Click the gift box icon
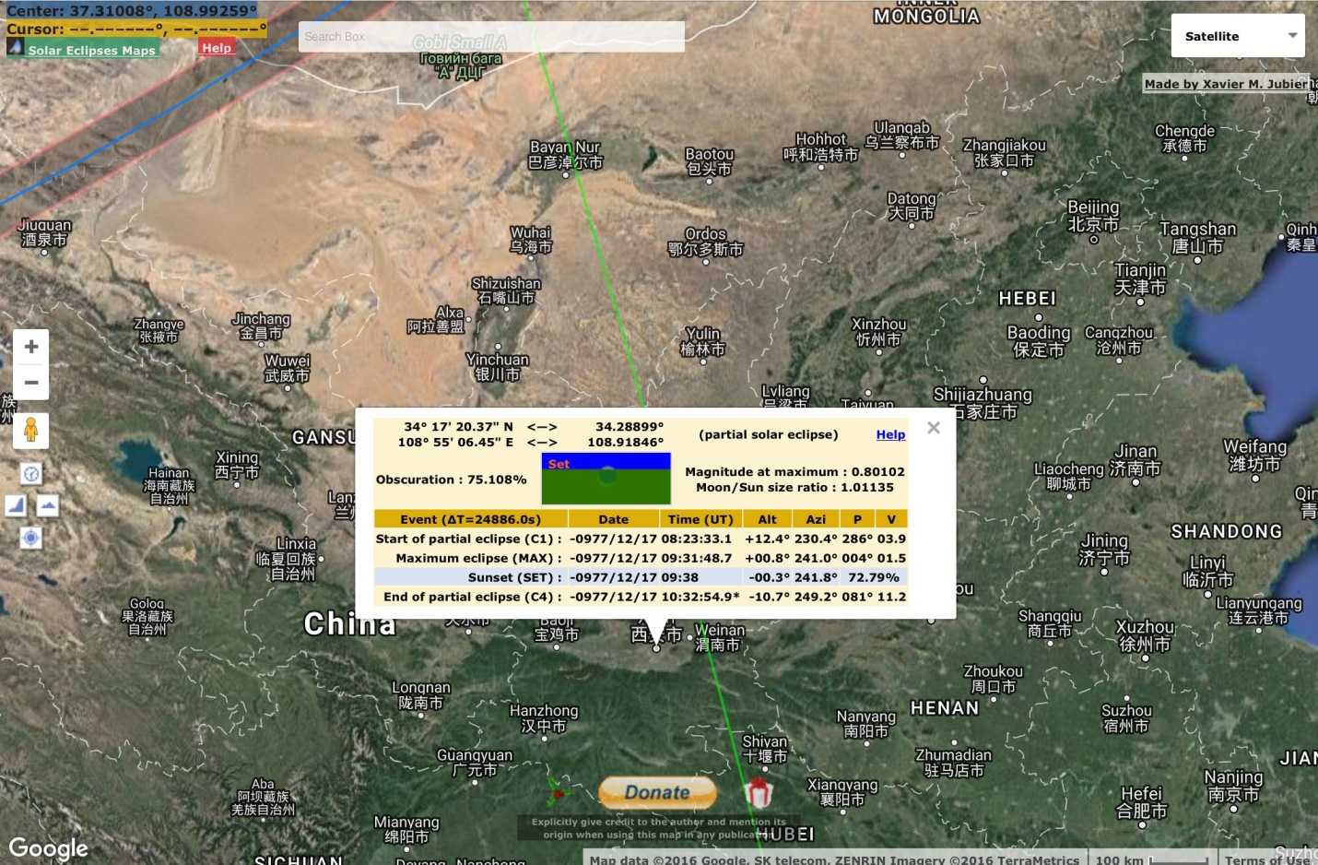Image resolution: width=1318 pixels, height=865 pixels. [x=758, y=792]
